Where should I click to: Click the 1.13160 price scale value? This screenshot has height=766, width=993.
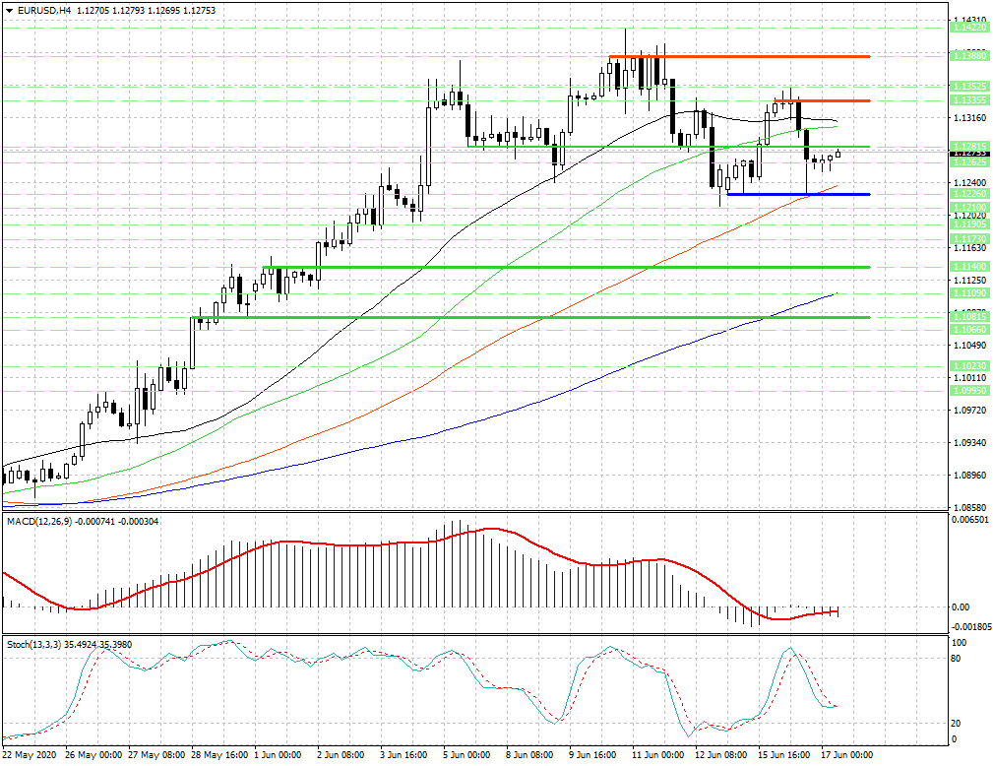pos(969,118)
